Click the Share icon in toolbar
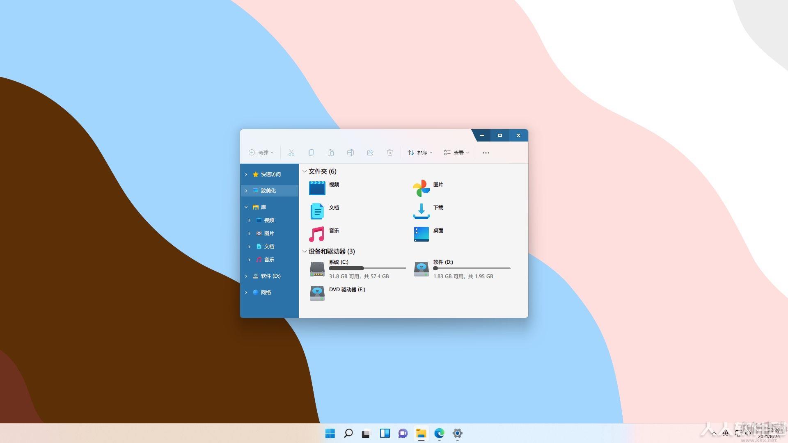 pyautogui.click(x=370, y=153)
